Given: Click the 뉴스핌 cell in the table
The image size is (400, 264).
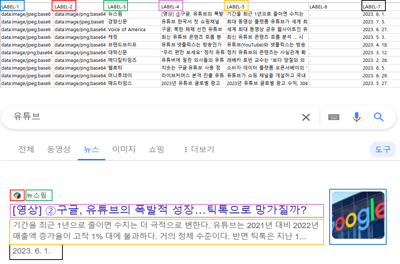Looking at the screenshot, I should pos(134,14).
